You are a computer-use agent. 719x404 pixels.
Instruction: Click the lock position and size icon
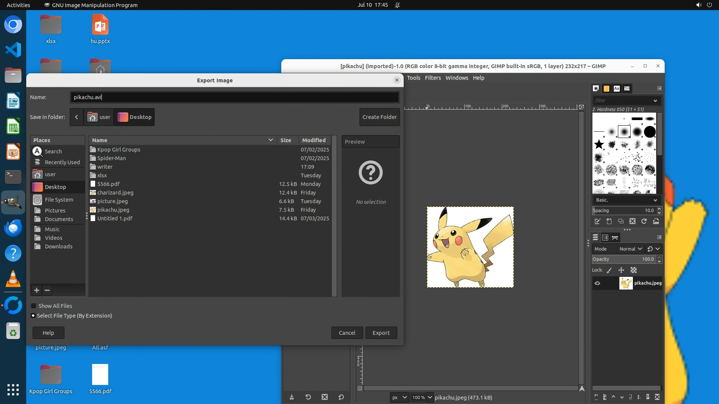[x=621, y=270]
